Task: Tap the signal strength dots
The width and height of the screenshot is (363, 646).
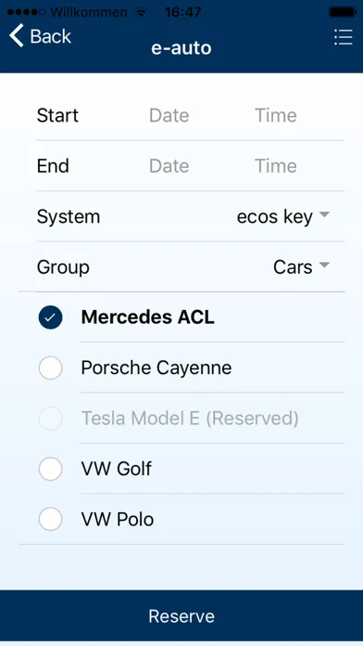Action: point(27,12)
